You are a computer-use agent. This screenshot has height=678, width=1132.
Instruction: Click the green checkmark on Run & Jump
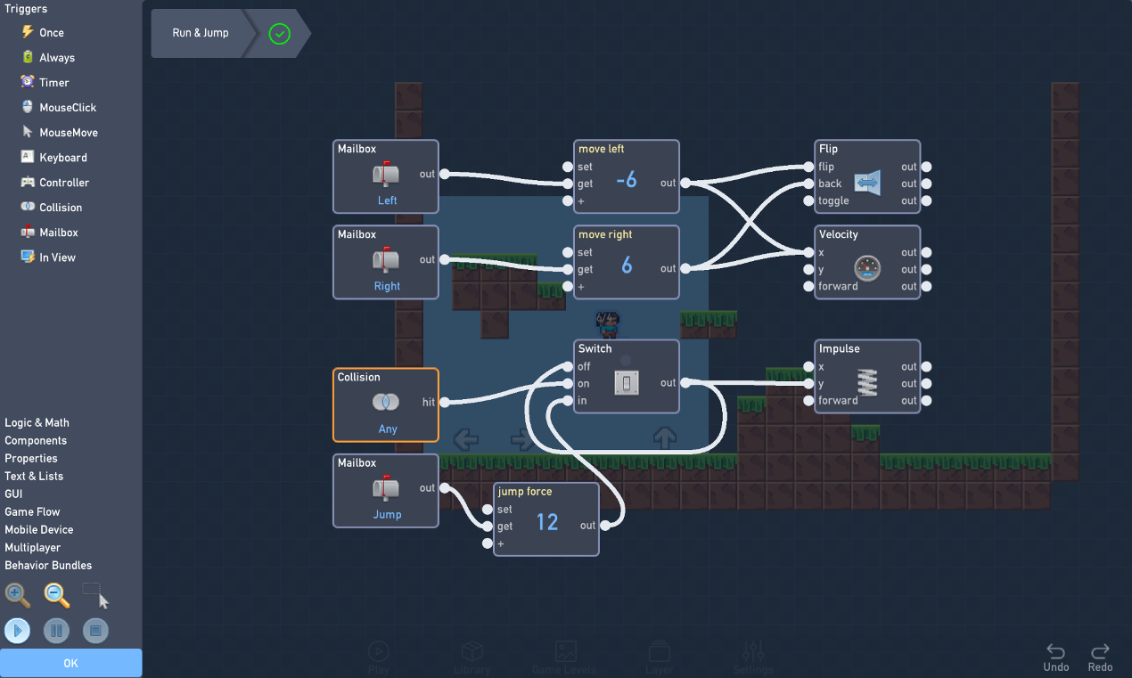[x=278, y=34]
